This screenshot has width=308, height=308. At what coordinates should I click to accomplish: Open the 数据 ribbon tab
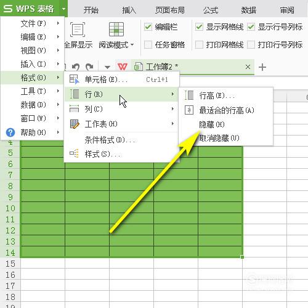click(249, 10)
